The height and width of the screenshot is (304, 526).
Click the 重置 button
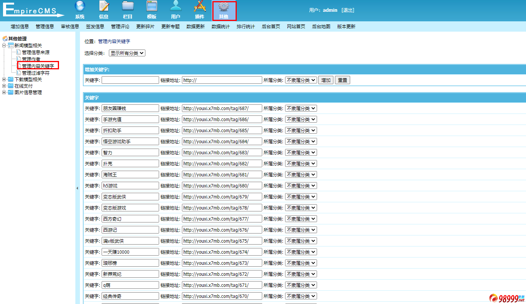pyautogui.click(x=343, y=80)
